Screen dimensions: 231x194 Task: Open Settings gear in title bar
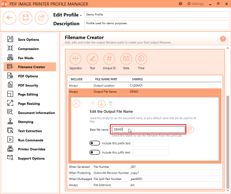[195, 4]
